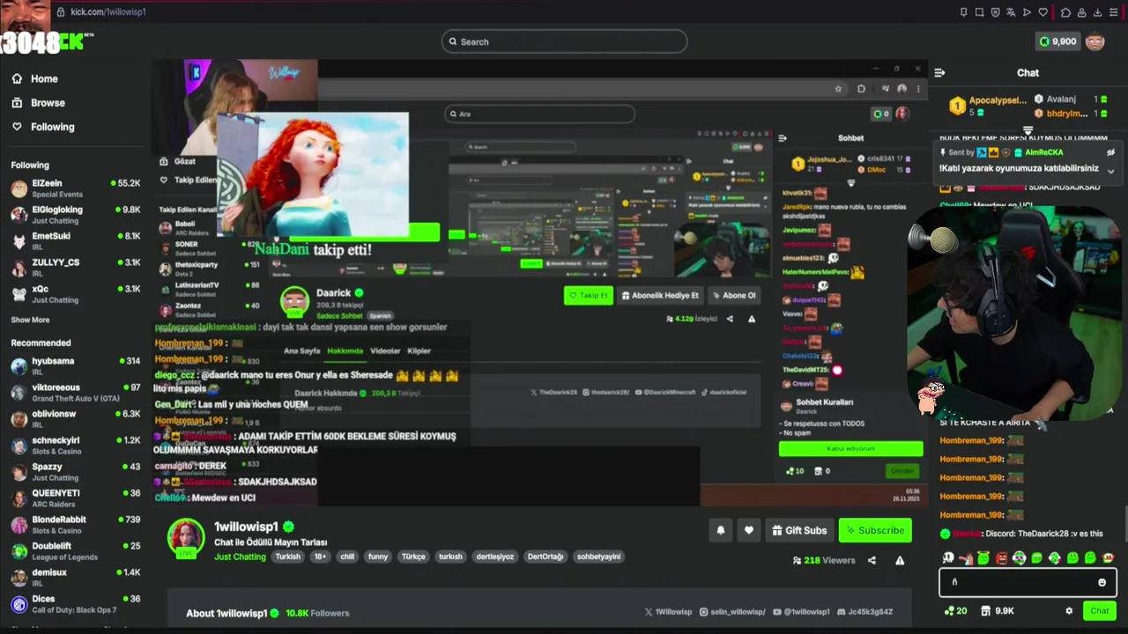The image size is (1128, 634).
Task: Focus the Kick search field
Action: (x=564, y=41)
